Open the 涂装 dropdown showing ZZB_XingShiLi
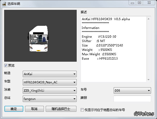157x119 pixels. point(50,90)
